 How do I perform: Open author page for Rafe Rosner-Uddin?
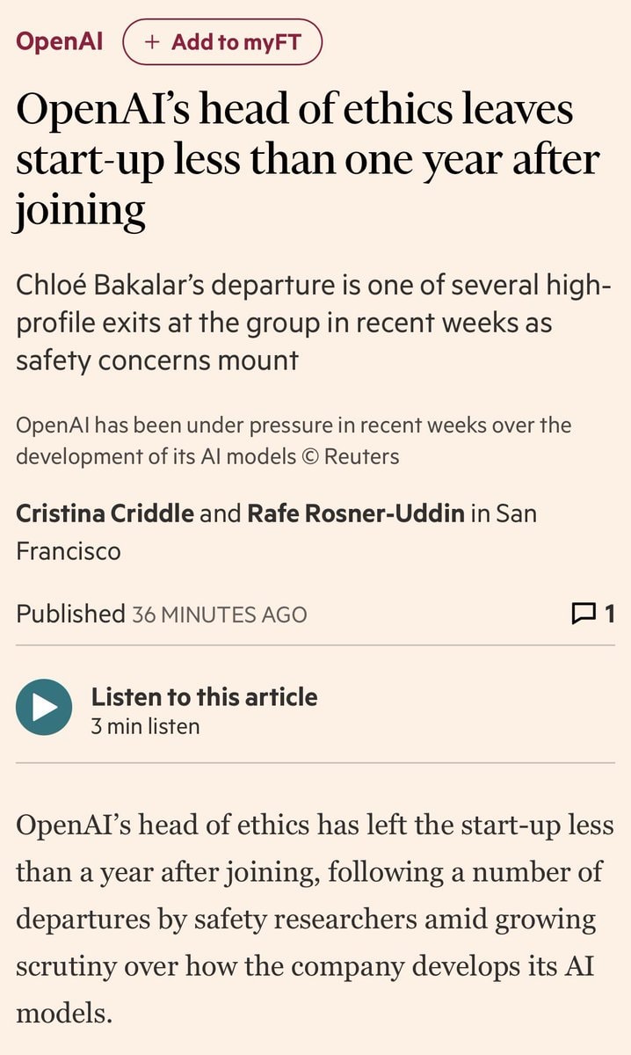tap(356, 513)
